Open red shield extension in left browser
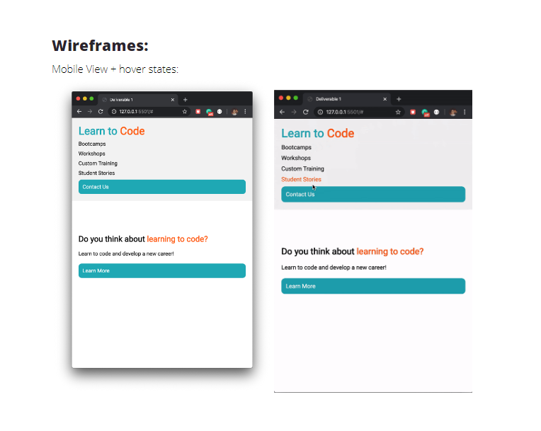 tap(198, 111)
